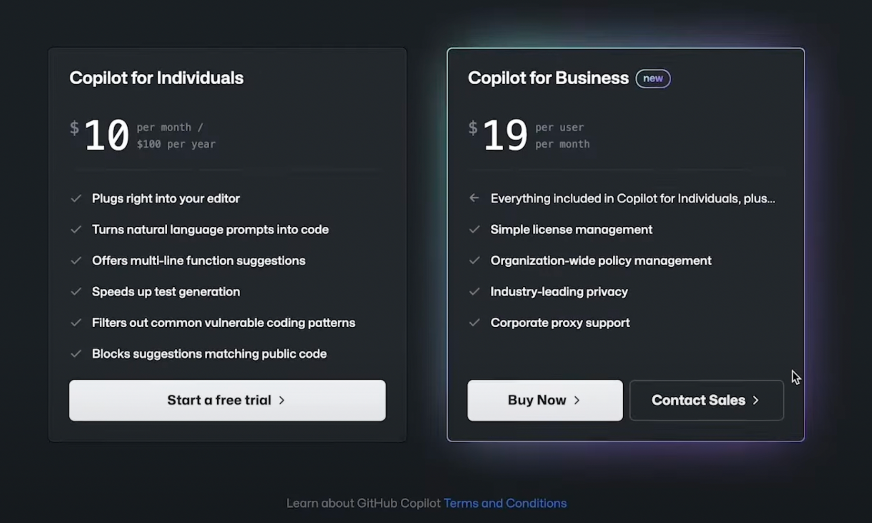
Task: Click the $10 per month price
Action: [x=107, y=135]
